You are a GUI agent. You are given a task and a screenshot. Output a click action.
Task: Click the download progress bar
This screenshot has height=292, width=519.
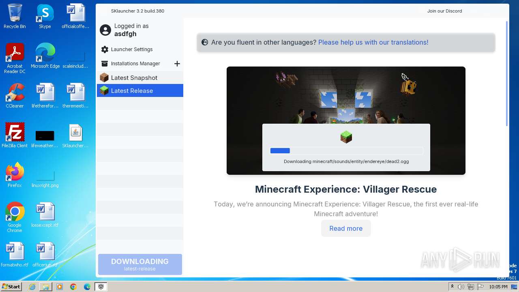click(346, 150)
